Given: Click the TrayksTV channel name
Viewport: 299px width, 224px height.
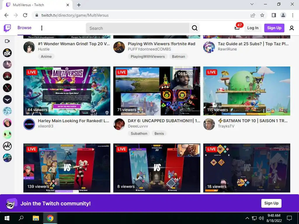Looking at the screenshot, I should [226, 126].
